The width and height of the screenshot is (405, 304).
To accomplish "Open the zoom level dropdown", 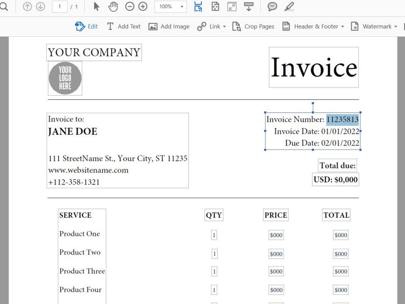I will tap(182, 6).
